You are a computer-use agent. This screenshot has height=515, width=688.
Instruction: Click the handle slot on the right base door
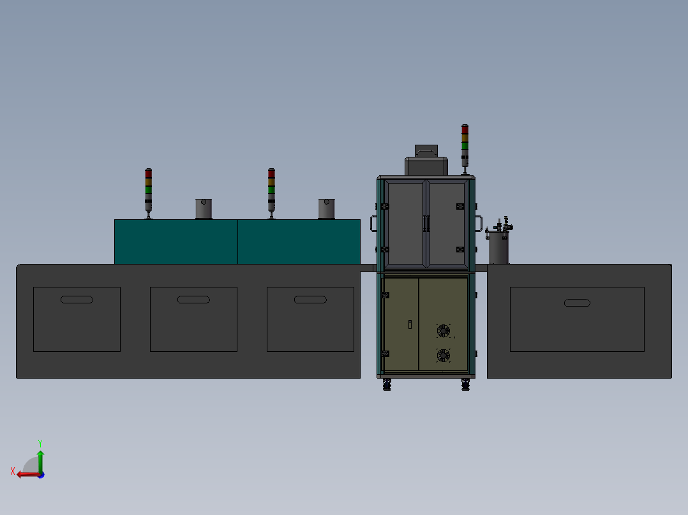click(577, 303)
